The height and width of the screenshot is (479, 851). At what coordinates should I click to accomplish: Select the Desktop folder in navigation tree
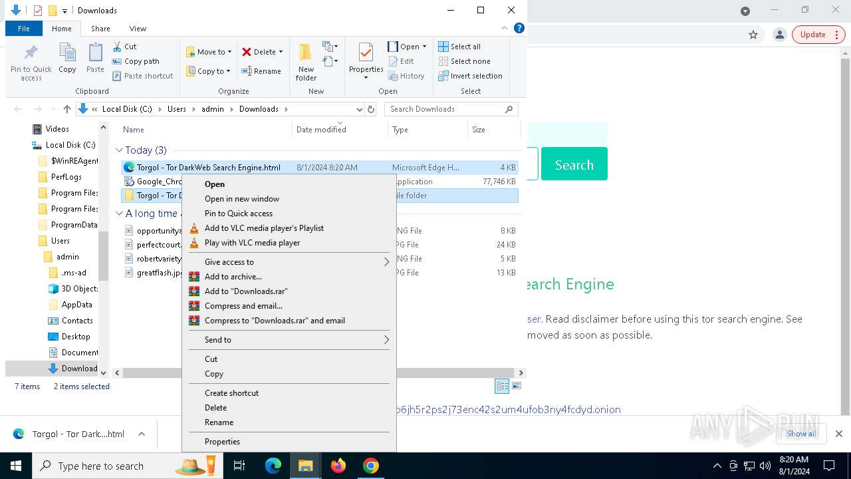click(x=75, y=337)
